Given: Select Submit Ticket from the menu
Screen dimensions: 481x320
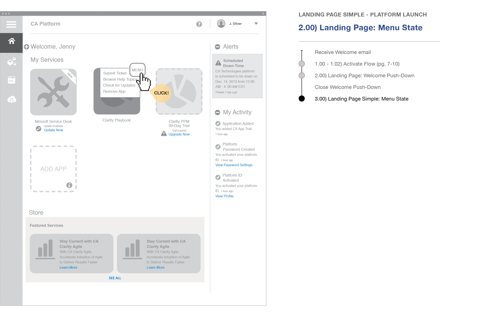Looking at the screenshot, I should click(x=115, y=73).
